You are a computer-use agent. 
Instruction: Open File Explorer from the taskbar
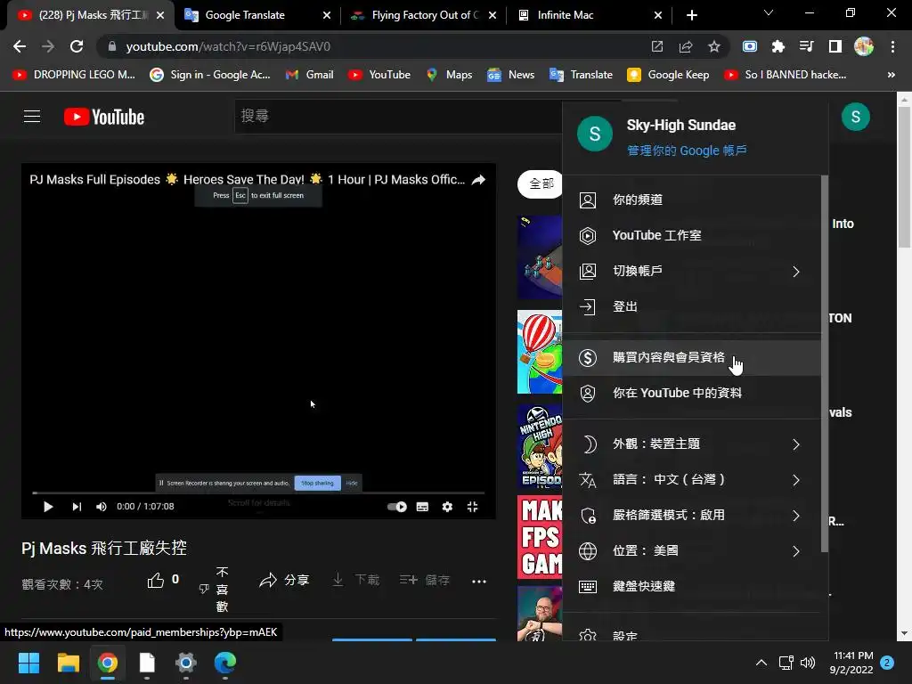tap(68, 663)
